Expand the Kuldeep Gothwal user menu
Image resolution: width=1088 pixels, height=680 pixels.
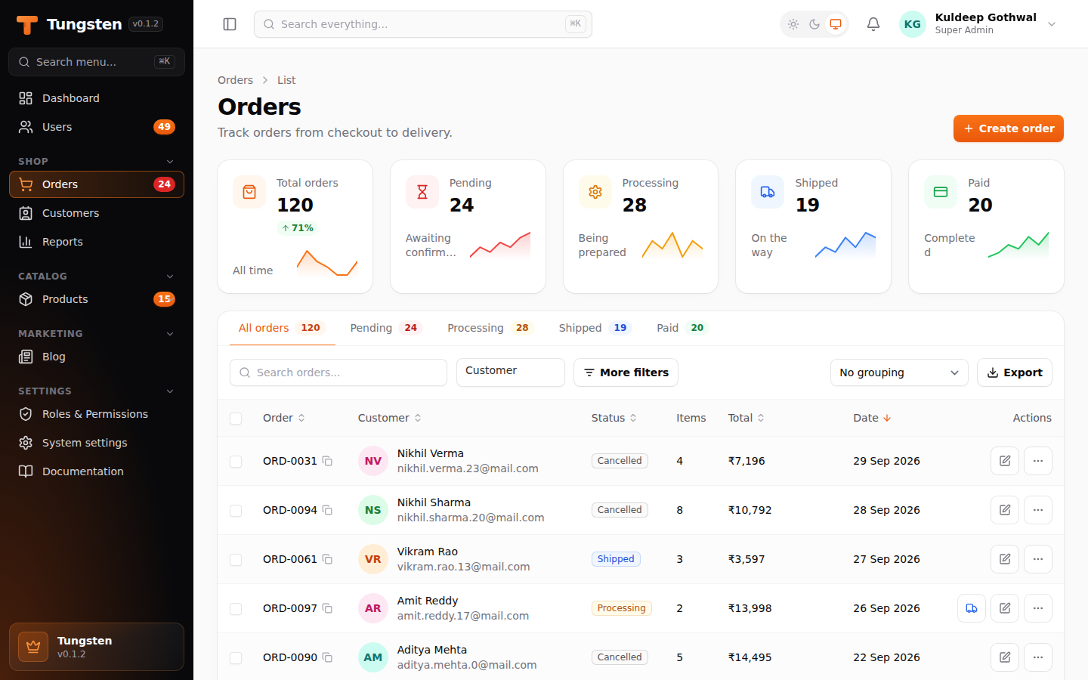(x=978, y=24)
